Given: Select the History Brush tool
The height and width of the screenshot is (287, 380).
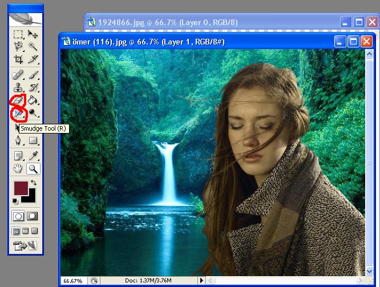Looking at the screenshot, I should [33, 87].
